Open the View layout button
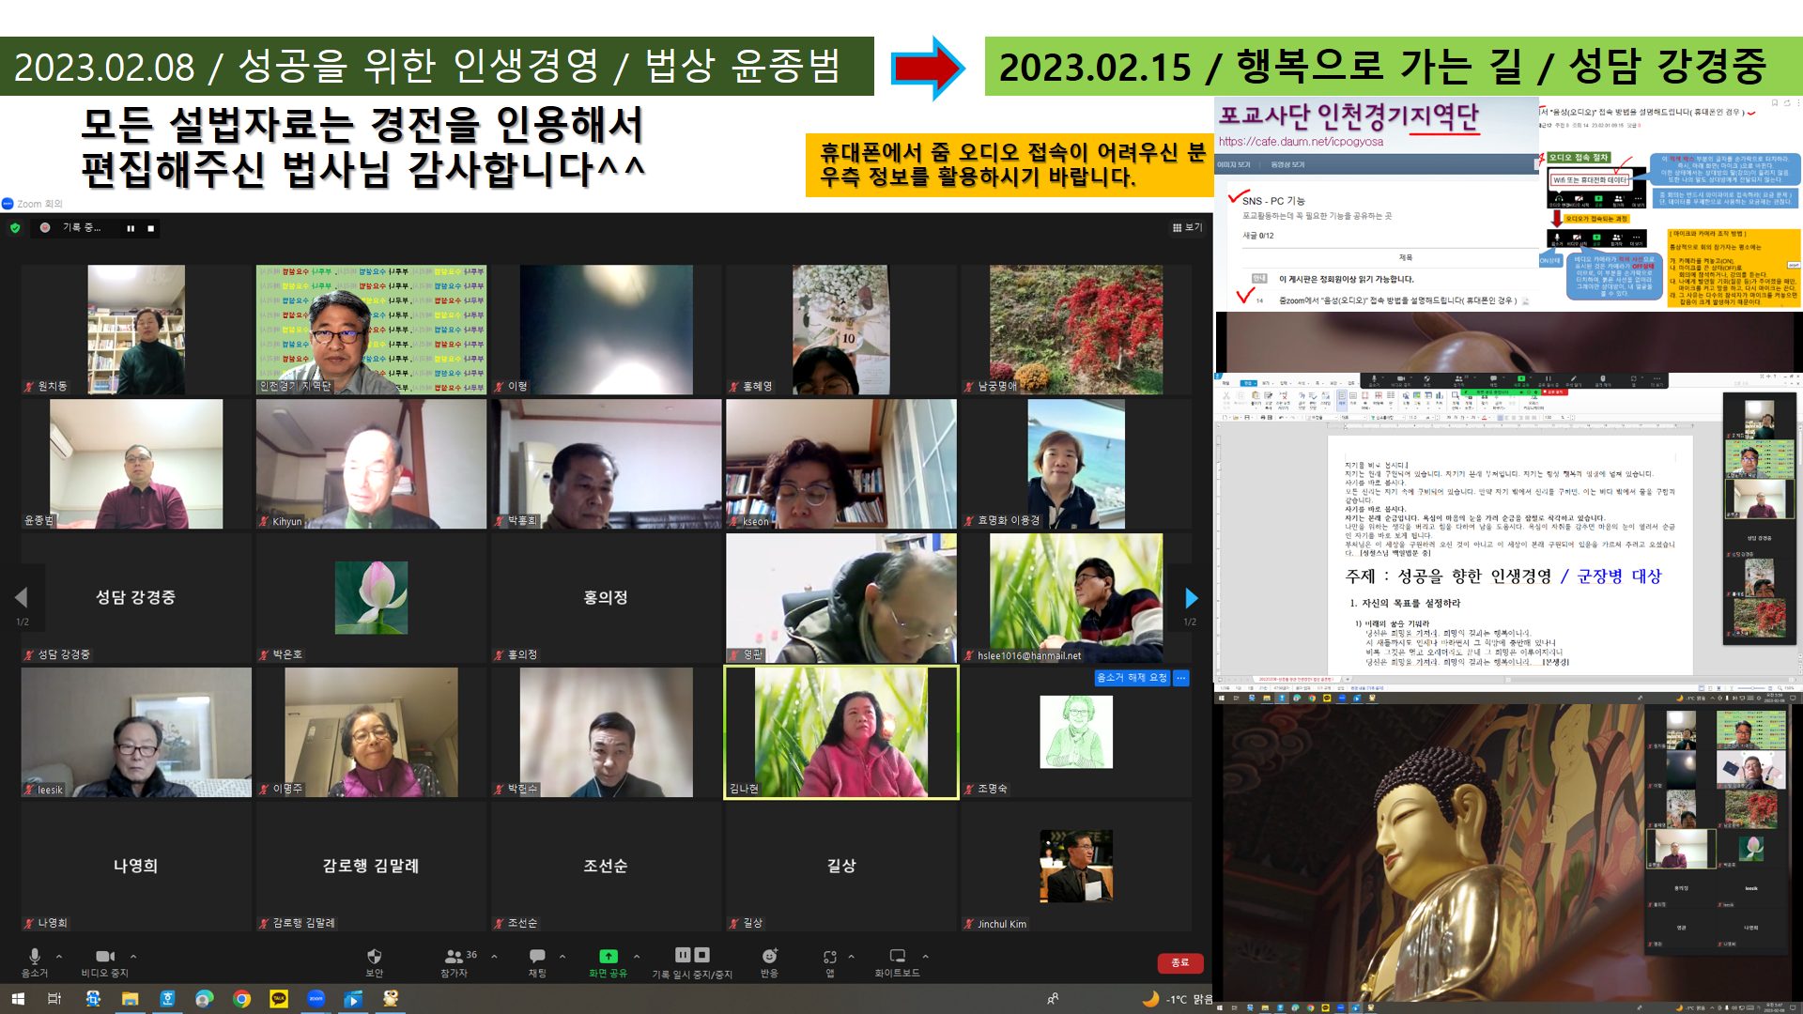Viewport: 1803px width, 1014px height. pyautogui.click(x=1187, y=227)
